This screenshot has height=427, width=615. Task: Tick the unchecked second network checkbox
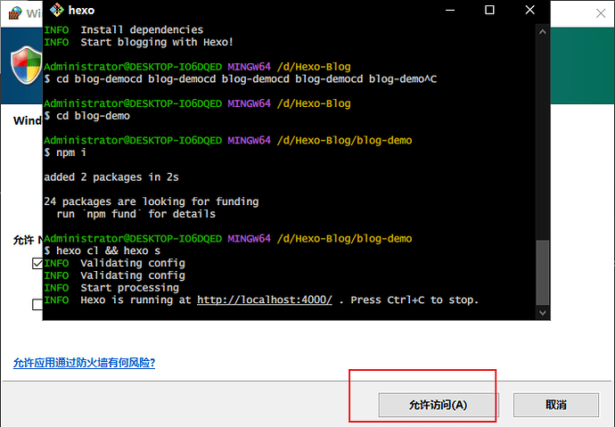(x=37, y=304)
